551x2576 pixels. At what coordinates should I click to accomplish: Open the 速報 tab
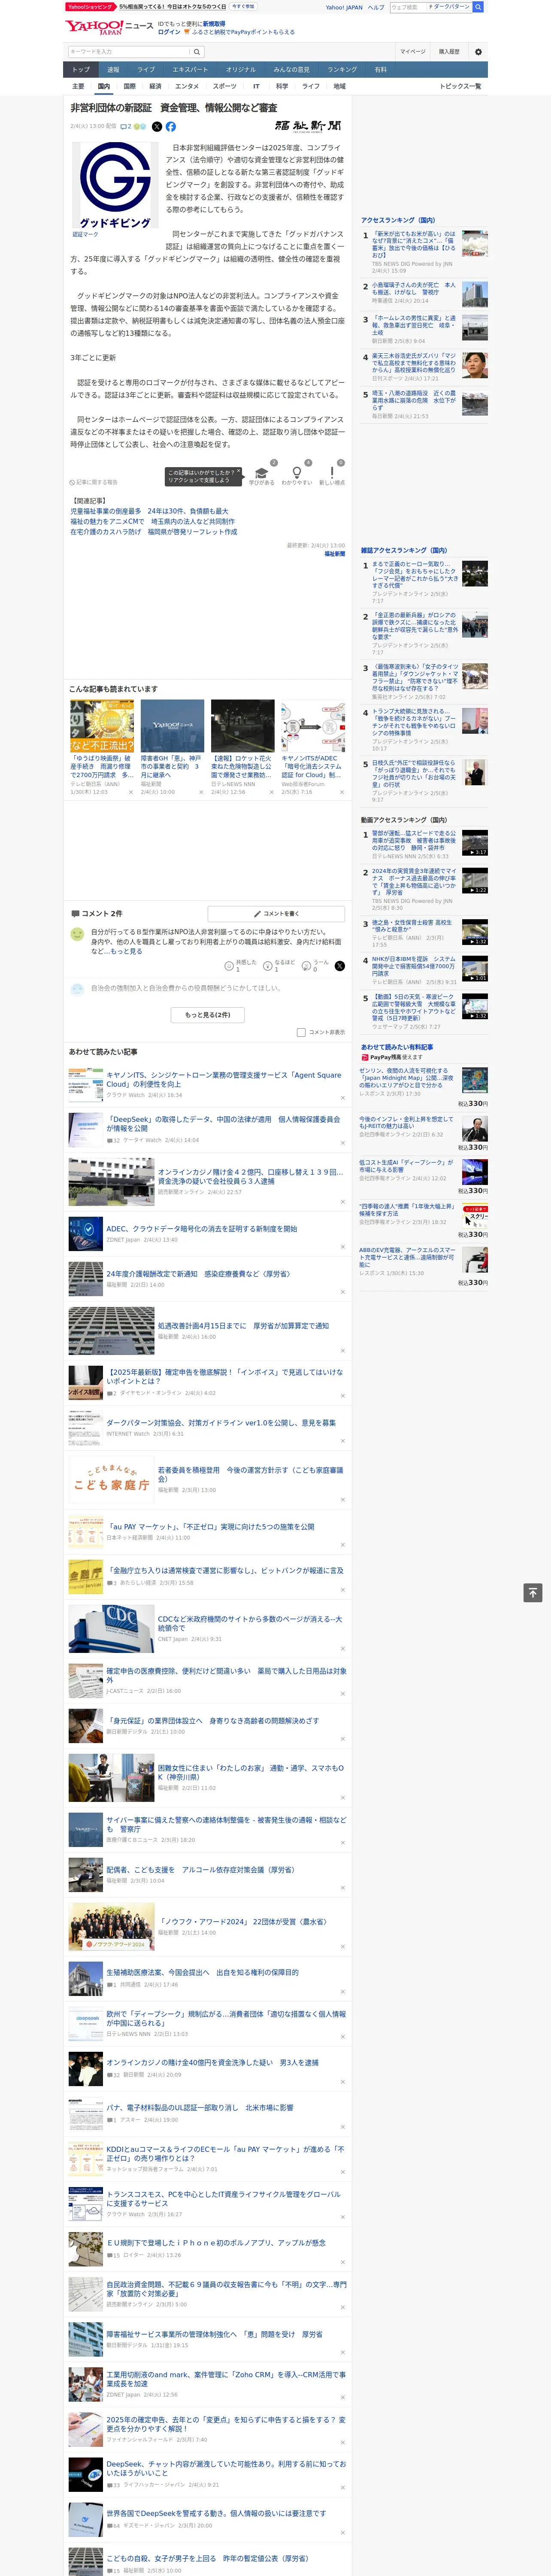(113, 70)
